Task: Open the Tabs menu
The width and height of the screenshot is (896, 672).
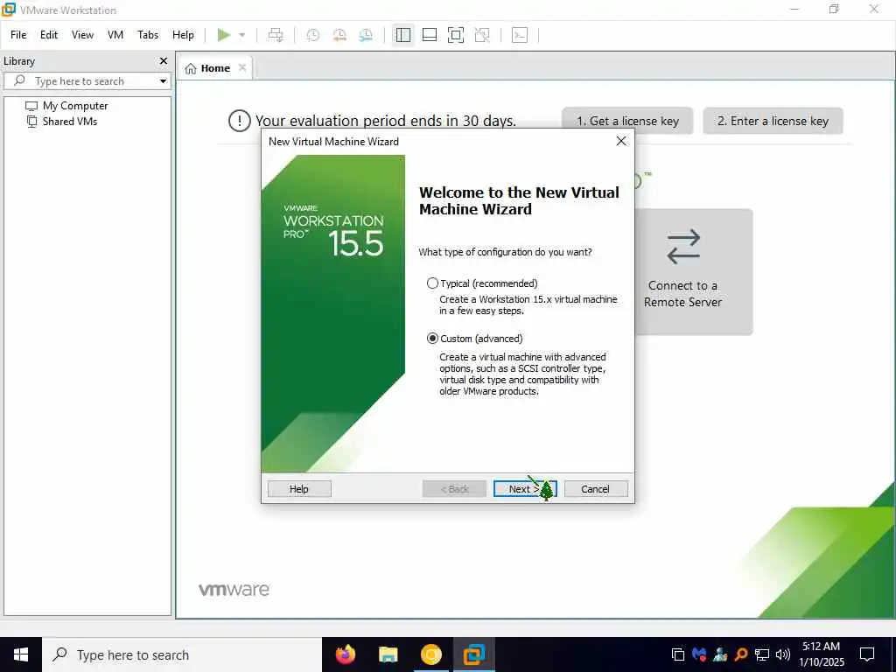Action: pyautogui.click(x=148, y=35)
